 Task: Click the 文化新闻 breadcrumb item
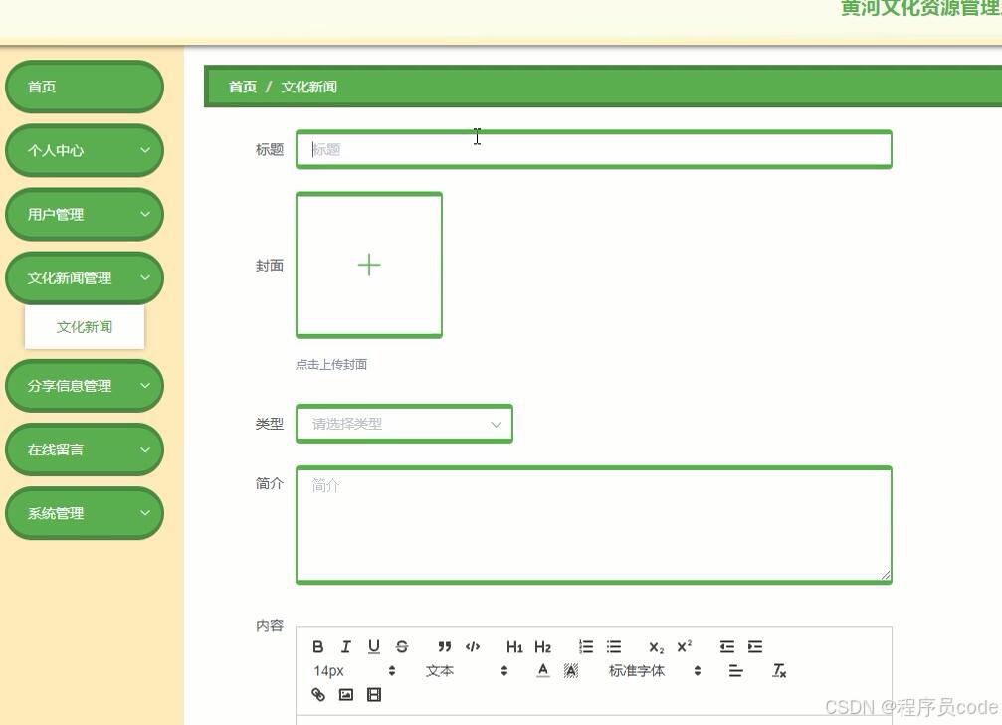tap(309, 87)
